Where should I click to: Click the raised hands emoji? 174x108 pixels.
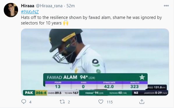(x=66, y=23)
